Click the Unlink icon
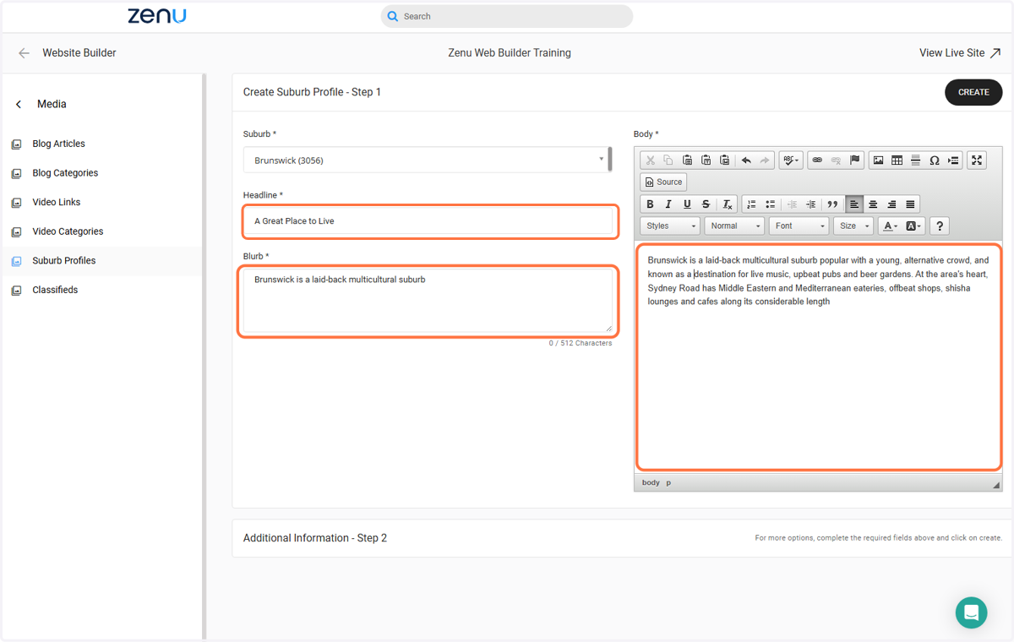 point(836,160)
